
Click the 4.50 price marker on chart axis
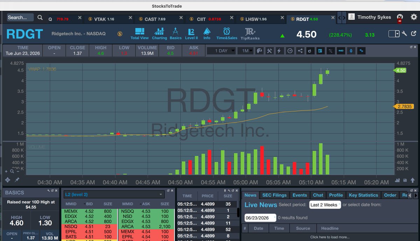click(400, 70)
